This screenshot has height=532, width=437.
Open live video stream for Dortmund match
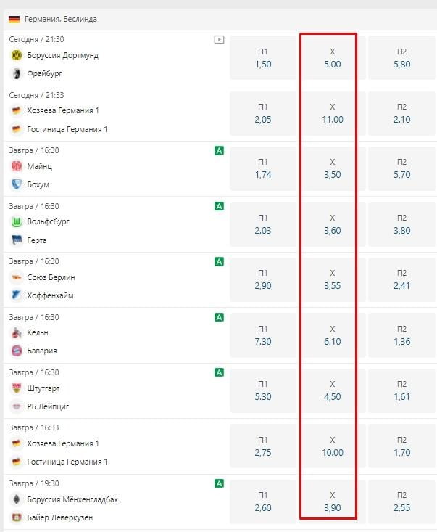219,40
